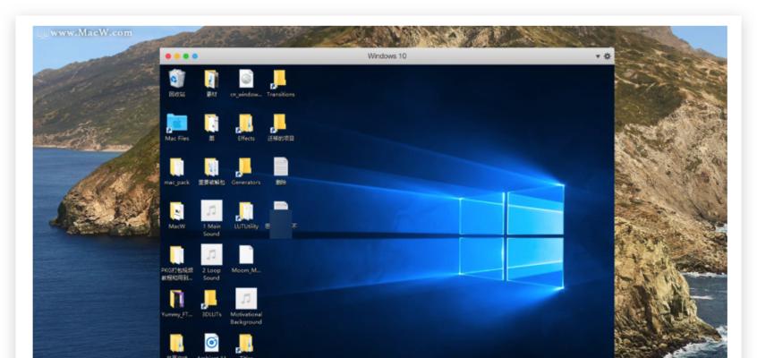Image resolution: width=757 pixels, height=358 pixels.
Task: Select the 1 Main Sound audio file
Action: click(x=211, y=218)
